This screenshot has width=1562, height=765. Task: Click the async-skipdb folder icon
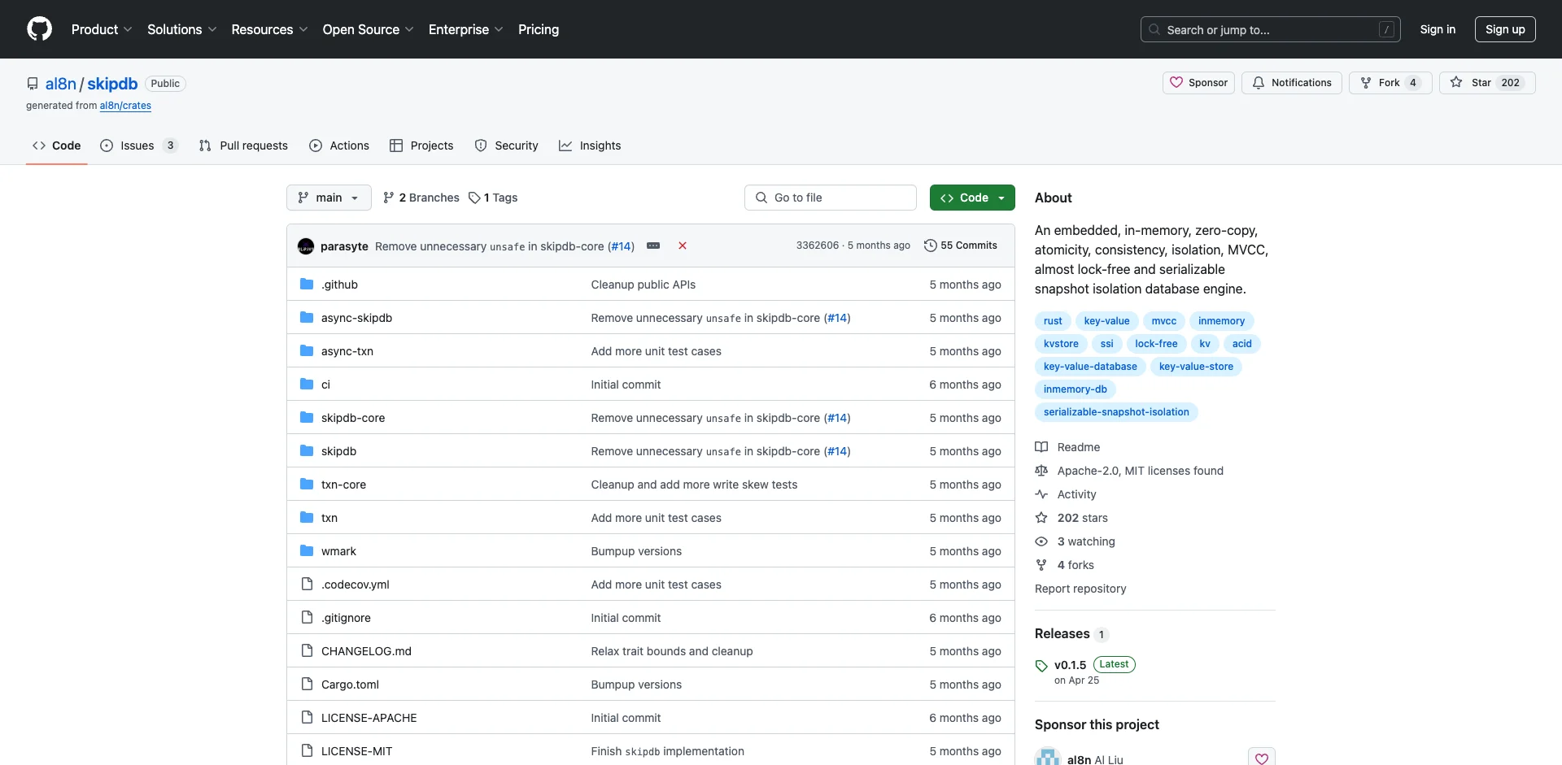click(307, 318)
